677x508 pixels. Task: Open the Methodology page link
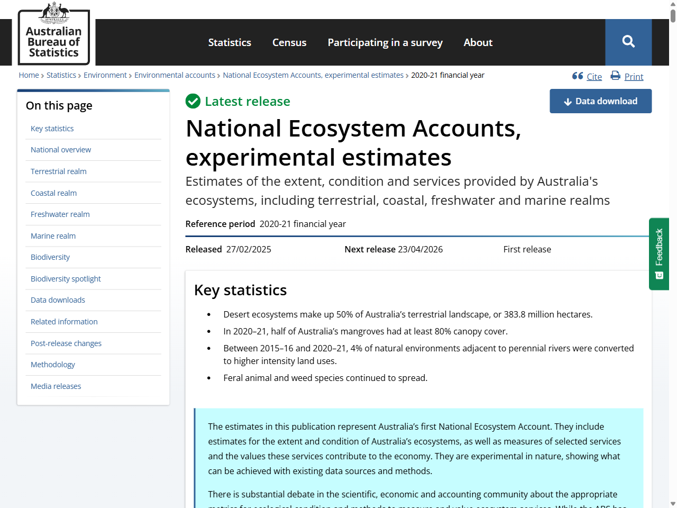[53, 365]
